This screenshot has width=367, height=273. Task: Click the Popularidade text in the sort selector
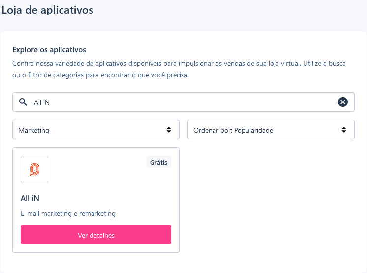click(x=253, y=130)
